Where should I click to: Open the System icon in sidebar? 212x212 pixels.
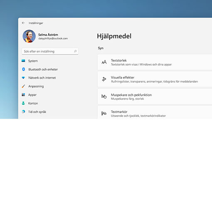click(x=23, y=61)
